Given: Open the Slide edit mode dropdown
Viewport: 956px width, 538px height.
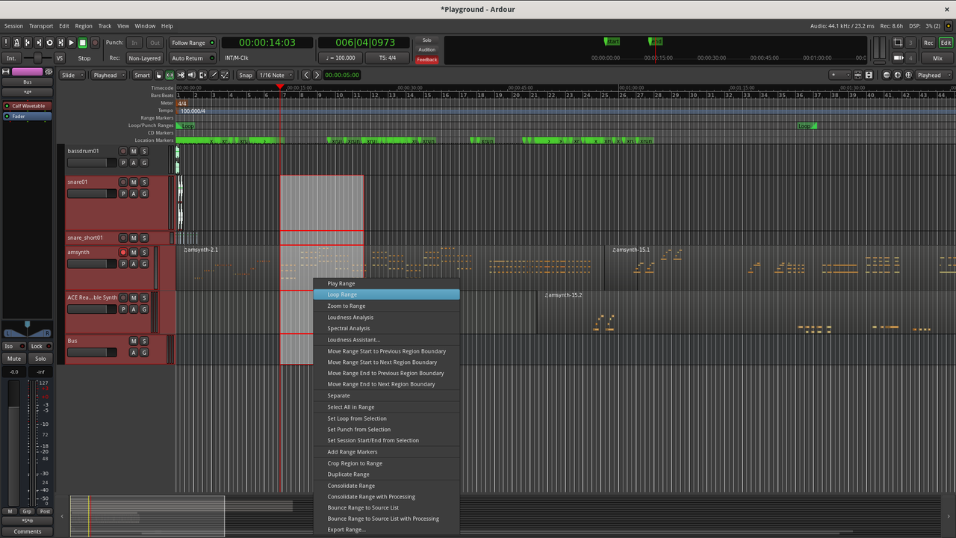Looking at the screenshot, I should tap(72, 75).
